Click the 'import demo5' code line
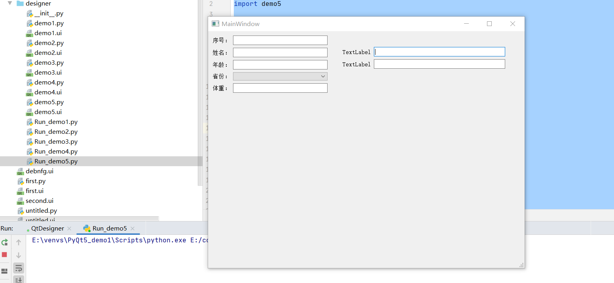 (258, 4)
